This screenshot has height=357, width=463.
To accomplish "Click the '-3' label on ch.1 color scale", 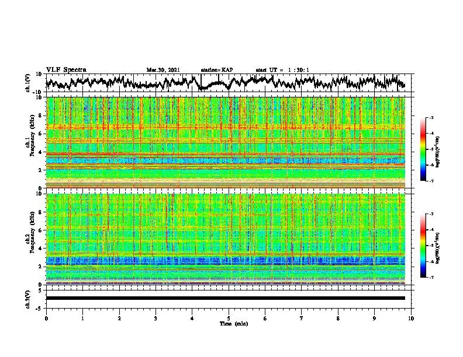I will (x=431, y=118).
